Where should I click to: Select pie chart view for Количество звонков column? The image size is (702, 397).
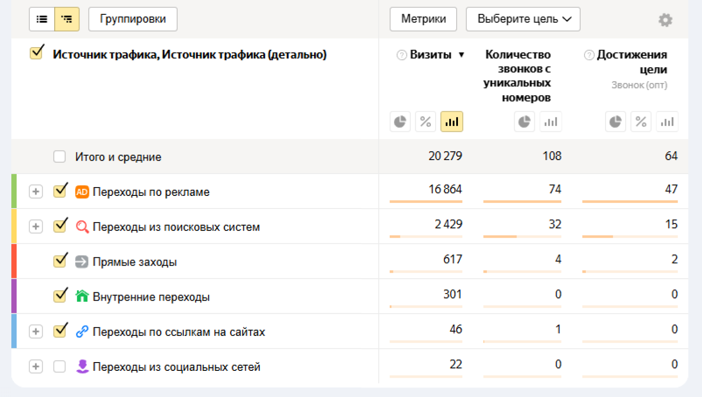[524, 122]
